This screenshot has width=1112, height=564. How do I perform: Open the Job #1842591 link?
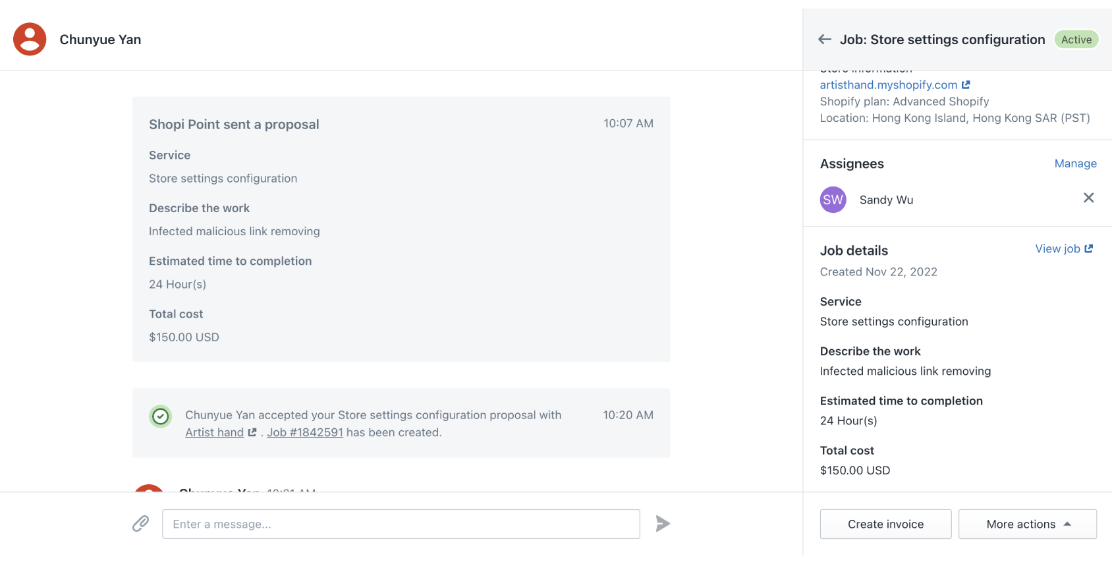(305, 433)
